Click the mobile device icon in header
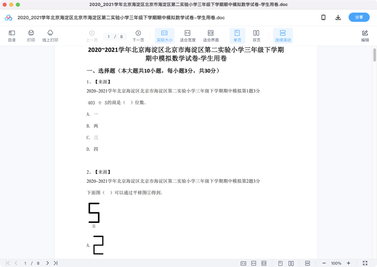 [323, 17]
